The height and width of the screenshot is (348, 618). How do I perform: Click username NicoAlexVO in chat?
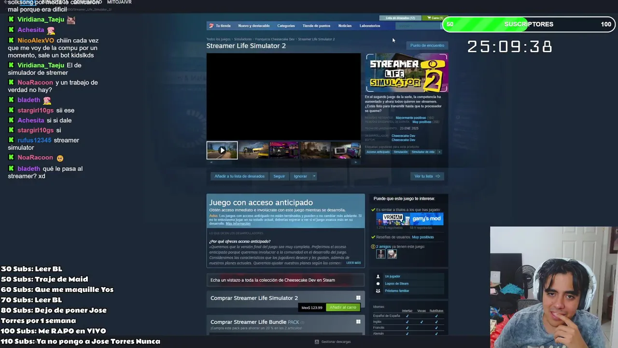[x=36, y=41]
